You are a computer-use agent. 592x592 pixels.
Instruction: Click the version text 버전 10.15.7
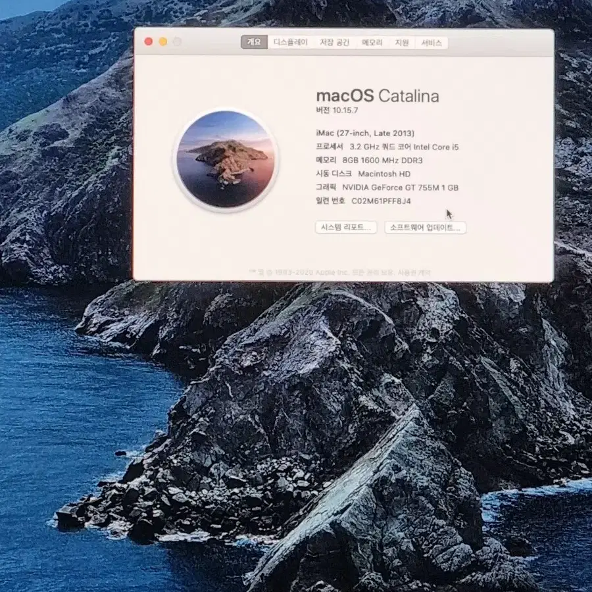337,111
